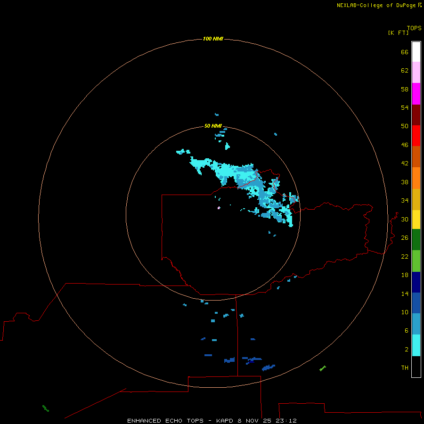Click the 34 legend value
The image size is (424, 424).
[x=405, y=200]
